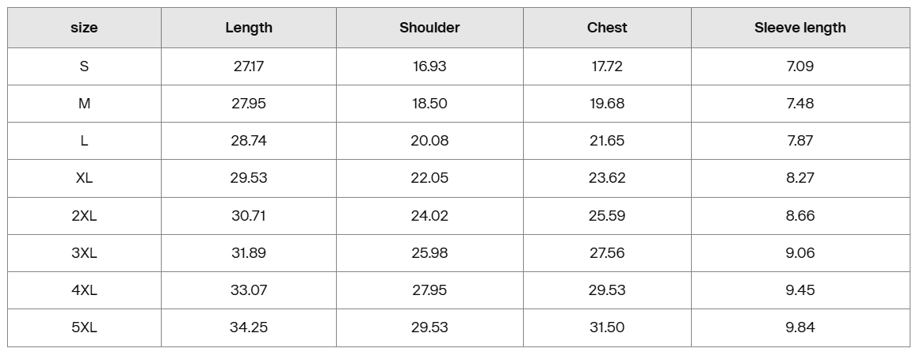916x352 pixels.
Task: Click the 5XL size row label
Action: (x=84, y=327)
